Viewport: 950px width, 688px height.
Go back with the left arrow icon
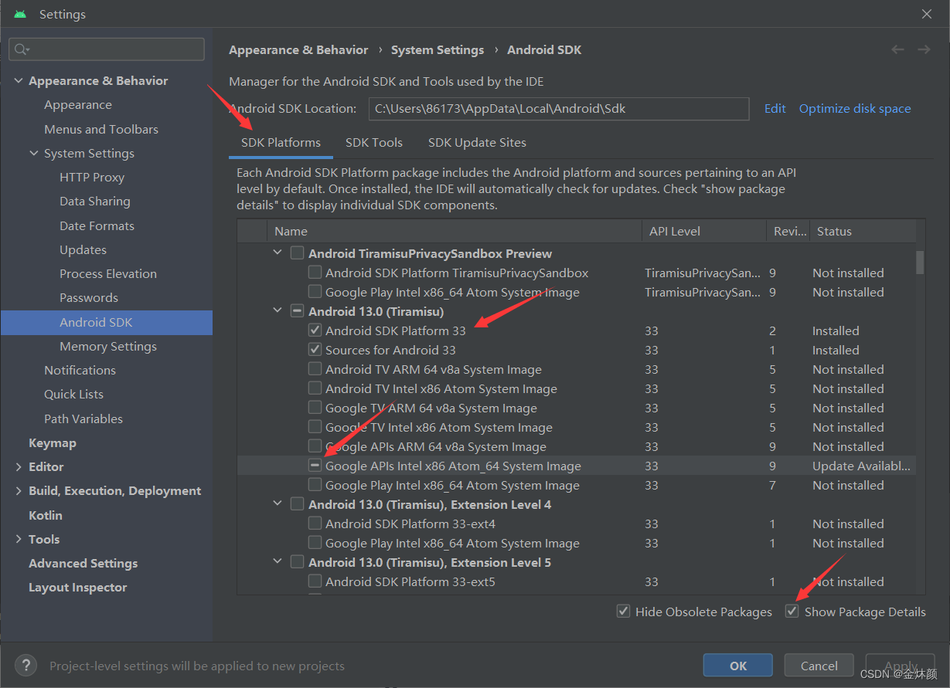coord(897,49)
